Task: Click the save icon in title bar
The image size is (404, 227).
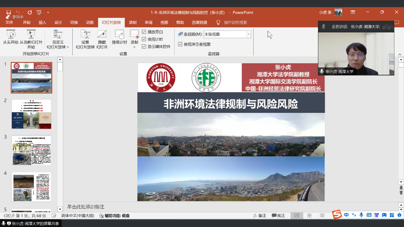Action: [x=9, y=12]
